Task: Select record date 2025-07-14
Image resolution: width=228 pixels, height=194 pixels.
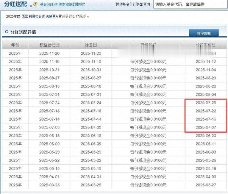Action: coord(49,119)
